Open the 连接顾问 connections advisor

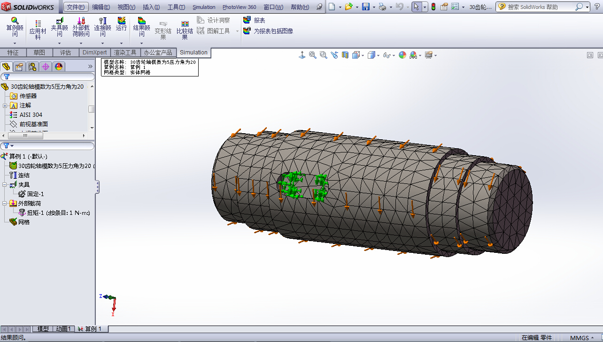tap(102, 27)
